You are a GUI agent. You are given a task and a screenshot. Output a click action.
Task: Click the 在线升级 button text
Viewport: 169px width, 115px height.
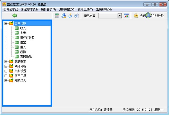click(158, 16)
